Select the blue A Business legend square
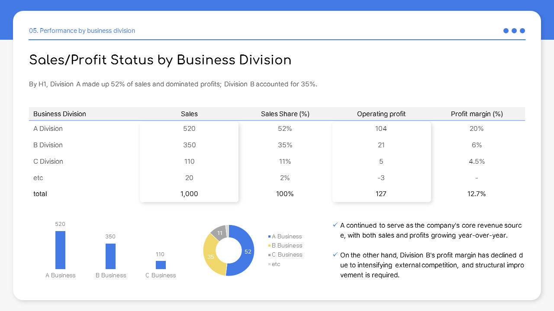 click(x=269, y=236)
